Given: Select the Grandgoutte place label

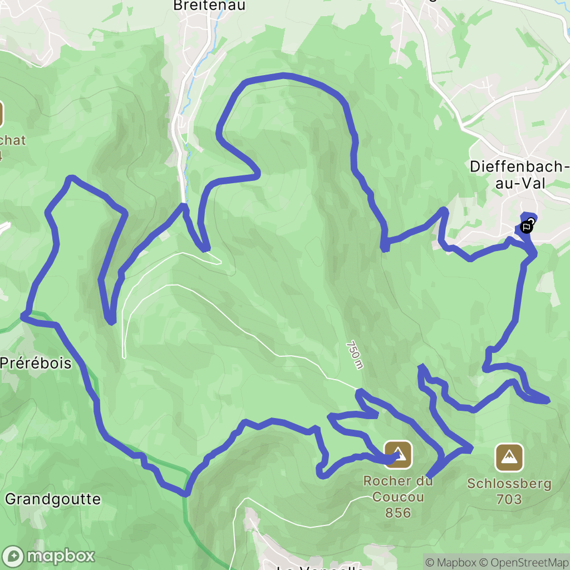Looking at the screenshot, I should (53, 499).
